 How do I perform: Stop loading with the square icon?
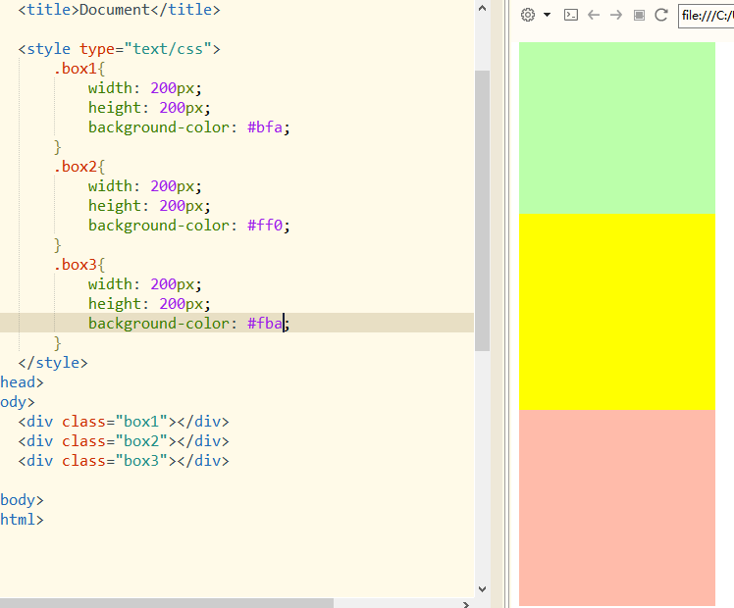pos(639,16)
